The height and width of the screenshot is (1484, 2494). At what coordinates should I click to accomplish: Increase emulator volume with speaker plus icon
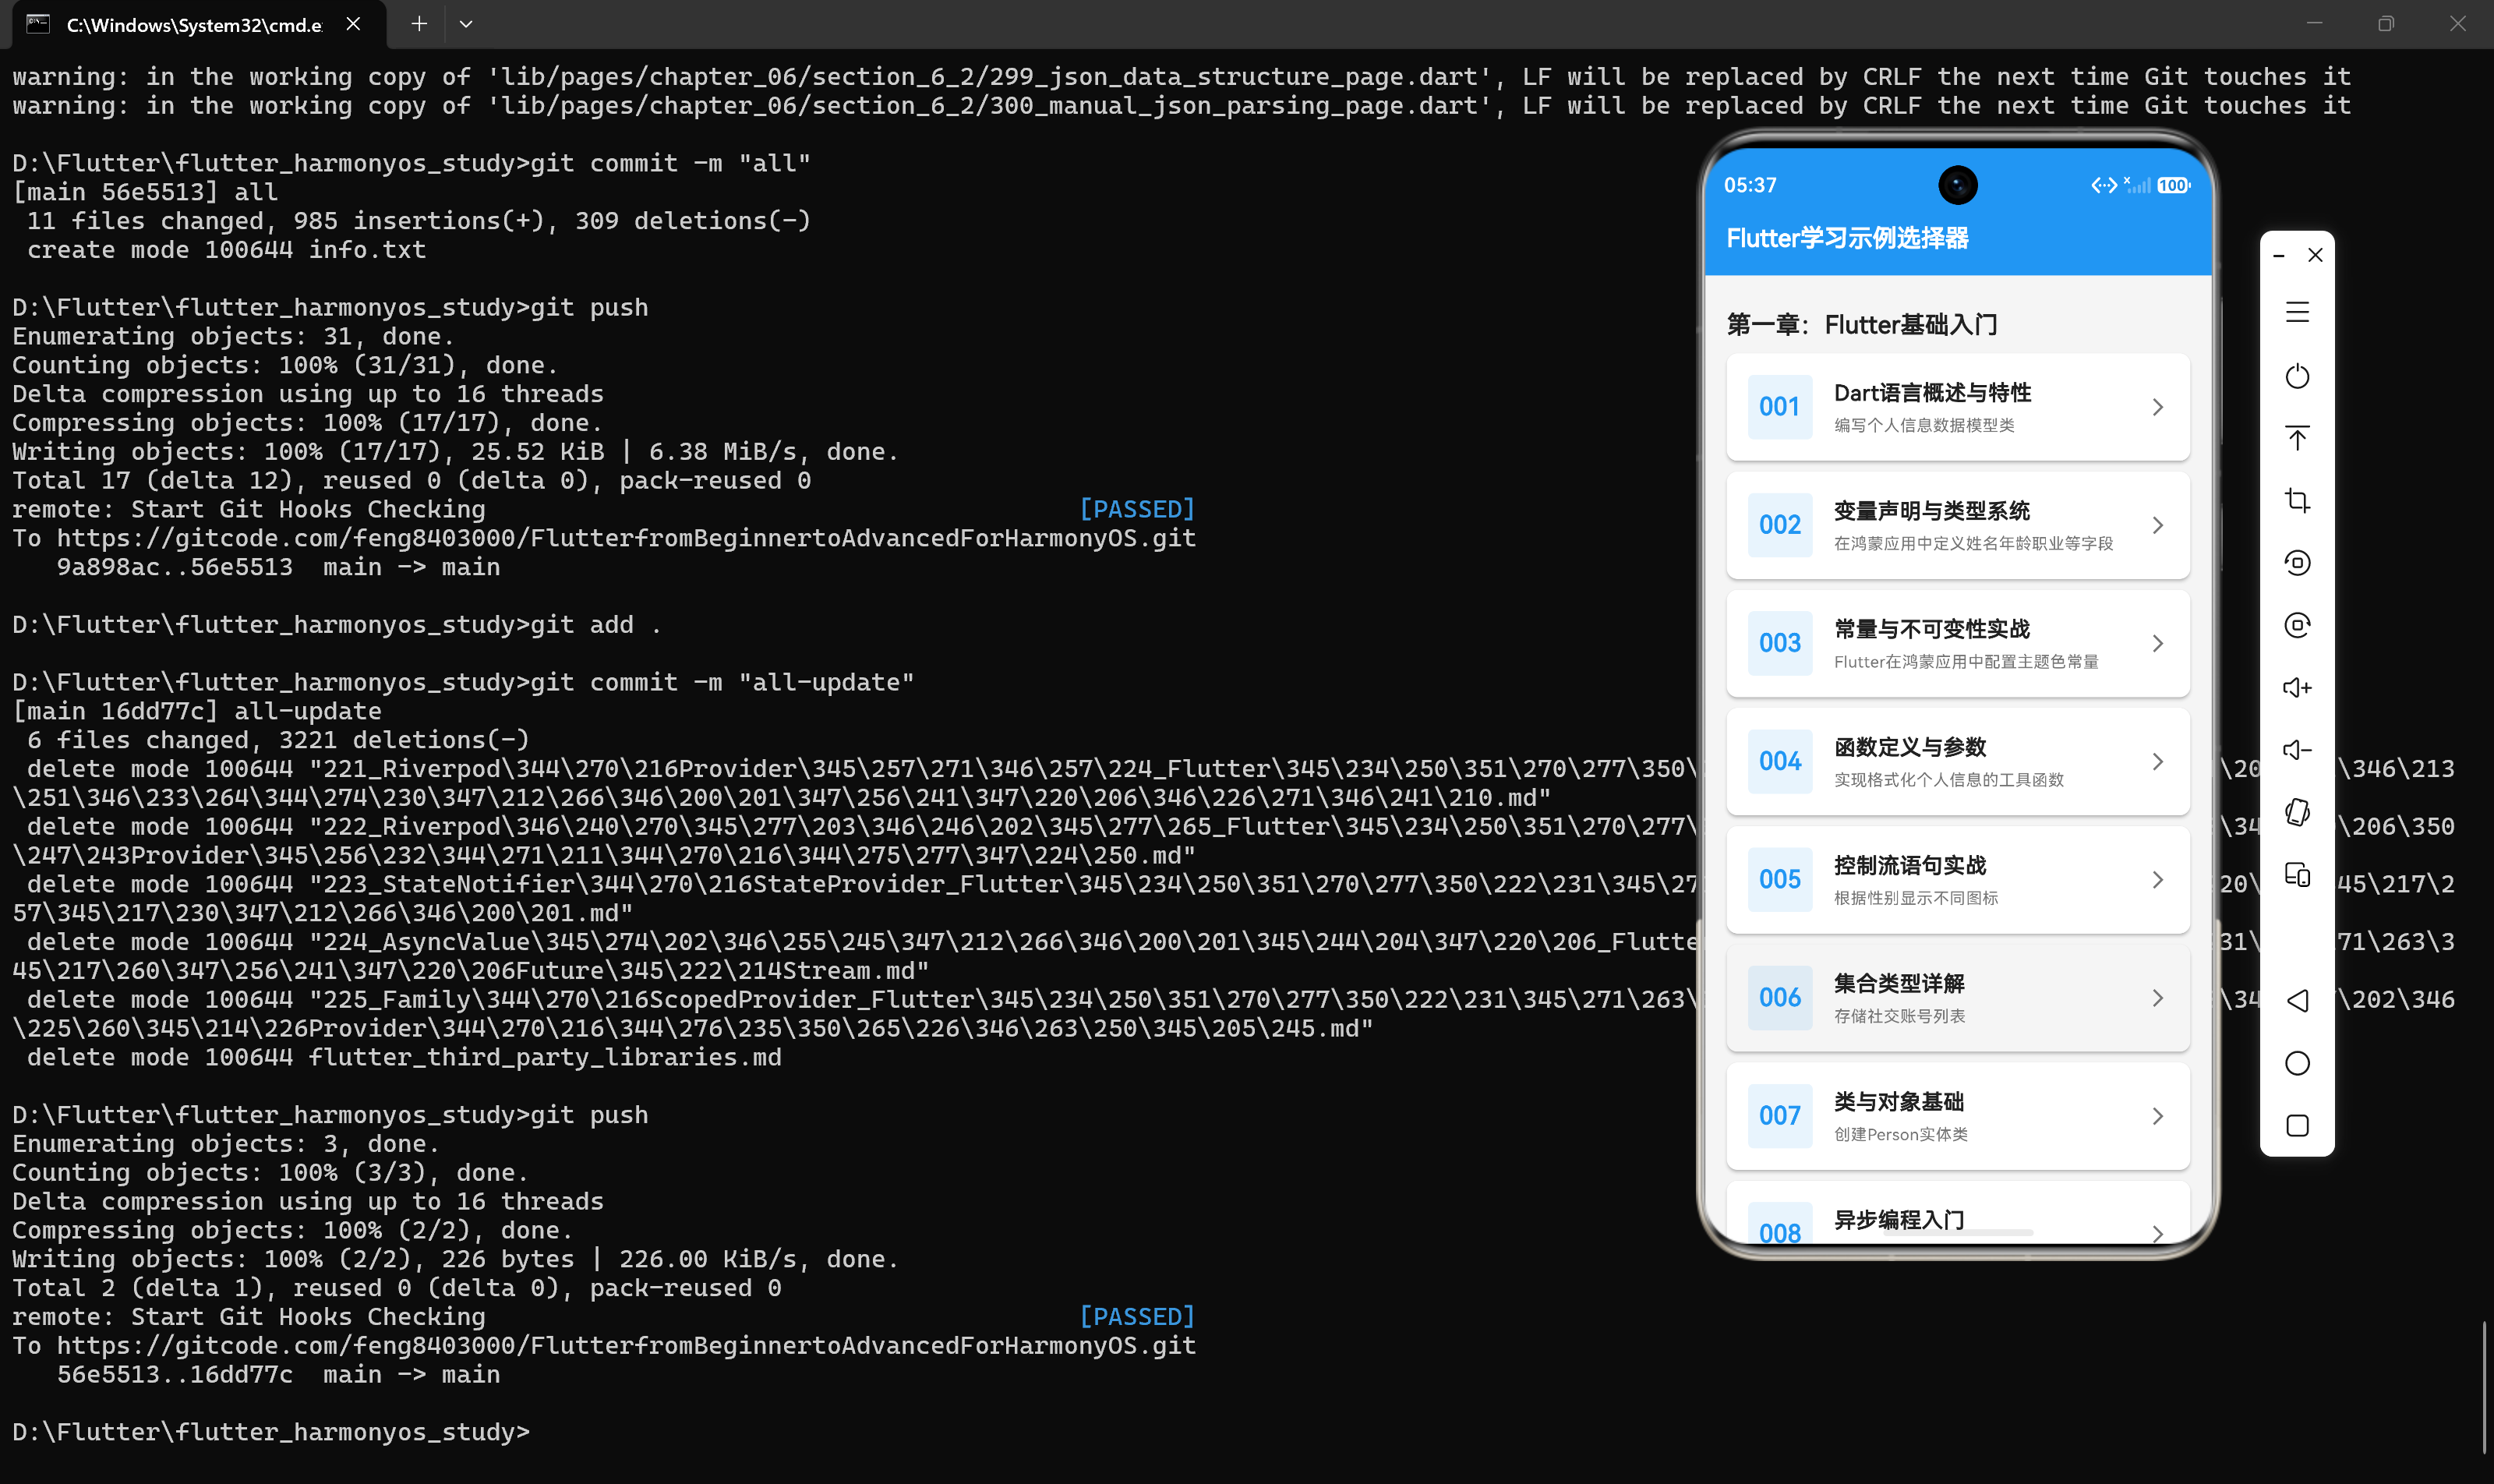click(2297, 688)
